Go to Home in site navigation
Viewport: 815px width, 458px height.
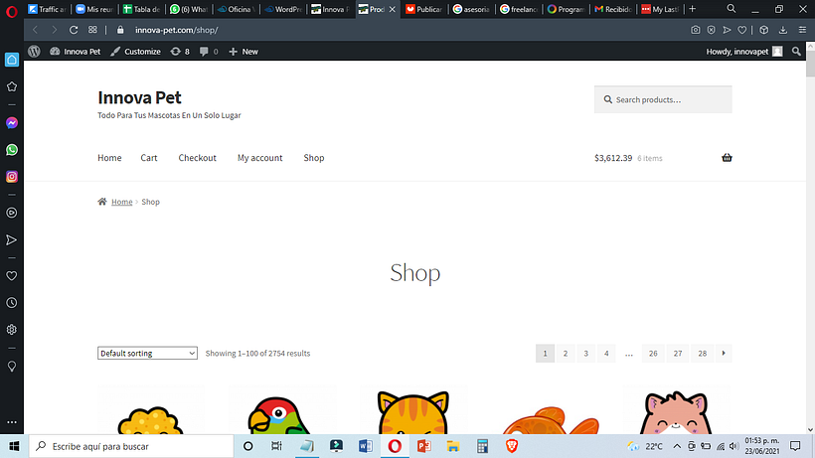(x=109, y=158)
